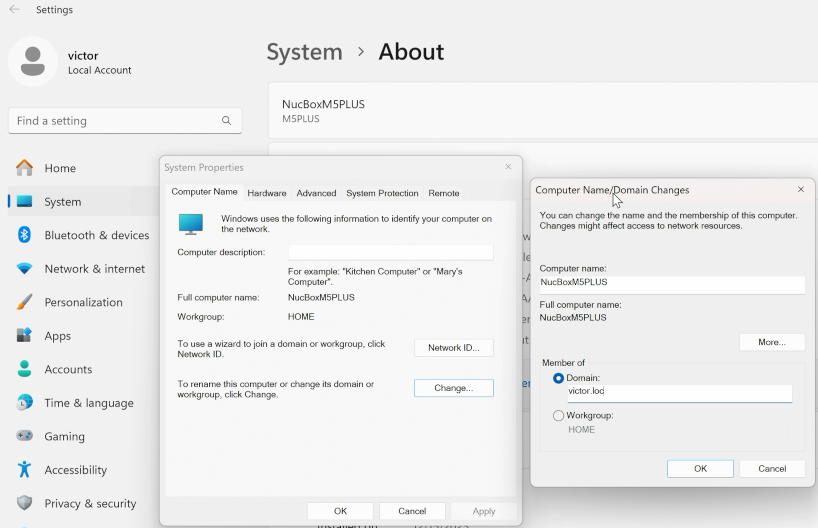Close Computer Name/Domain Changes dialog
Image resolution: width=818 pixels, height=528 pixels.
tap(801, 189)
